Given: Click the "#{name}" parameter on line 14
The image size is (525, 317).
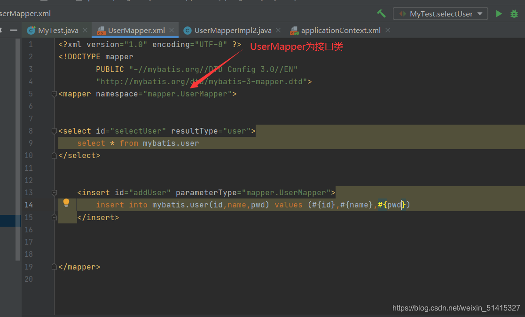Looking at the screenshot, I should 356,205.
